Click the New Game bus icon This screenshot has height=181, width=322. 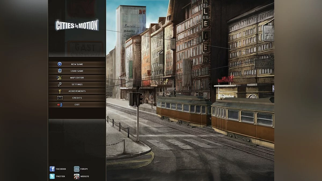pos(60,64)
